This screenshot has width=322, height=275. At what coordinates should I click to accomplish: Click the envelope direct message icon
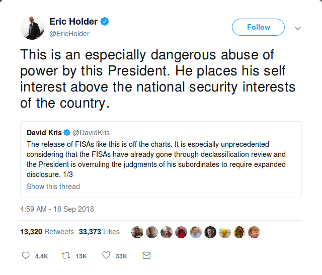pyautogui.click(x=146, y=255)
